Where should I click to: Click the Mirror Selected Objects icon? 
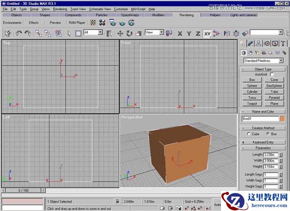pyautogui.click(x=227, y=34)
